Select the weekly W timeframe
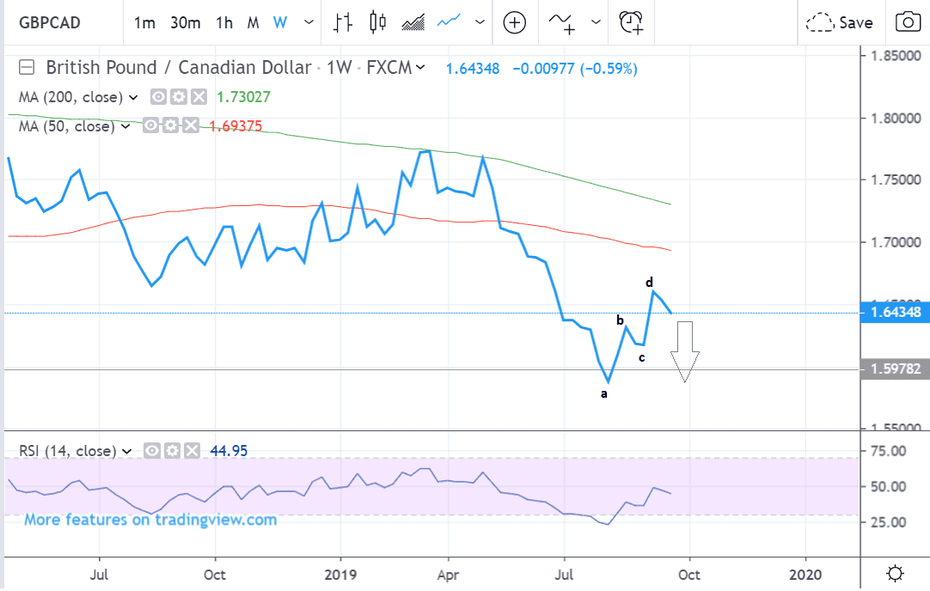Viewport: 930px width, 591px height. point(280,22)
